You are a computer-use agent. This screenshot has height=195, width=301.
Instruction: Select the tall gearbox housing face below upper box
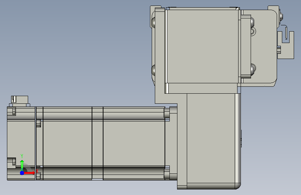coord(211,138)
